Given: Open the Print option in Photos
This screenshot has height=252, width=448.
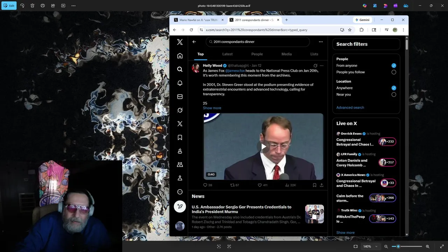Looking at the screenshot, I should (x=43, y=6).
